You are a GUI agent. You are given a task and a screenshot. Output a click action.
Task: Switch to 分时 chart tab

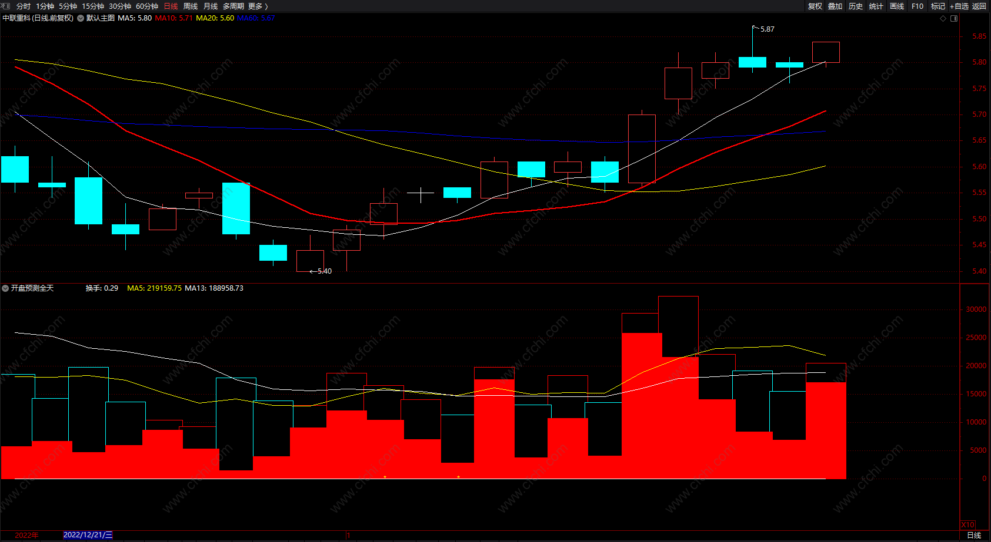[24, 6]
